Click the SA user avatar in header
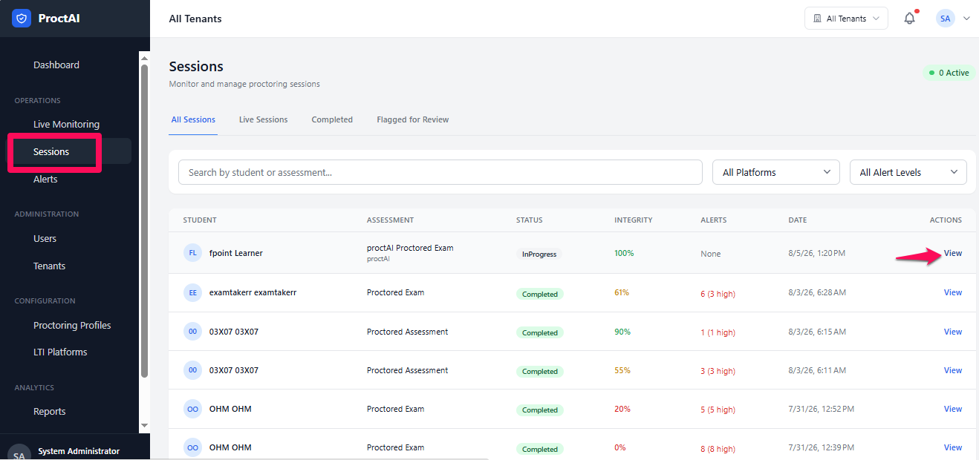The width and height of the screenshot is (979, 460). click(x=945, y=19)
